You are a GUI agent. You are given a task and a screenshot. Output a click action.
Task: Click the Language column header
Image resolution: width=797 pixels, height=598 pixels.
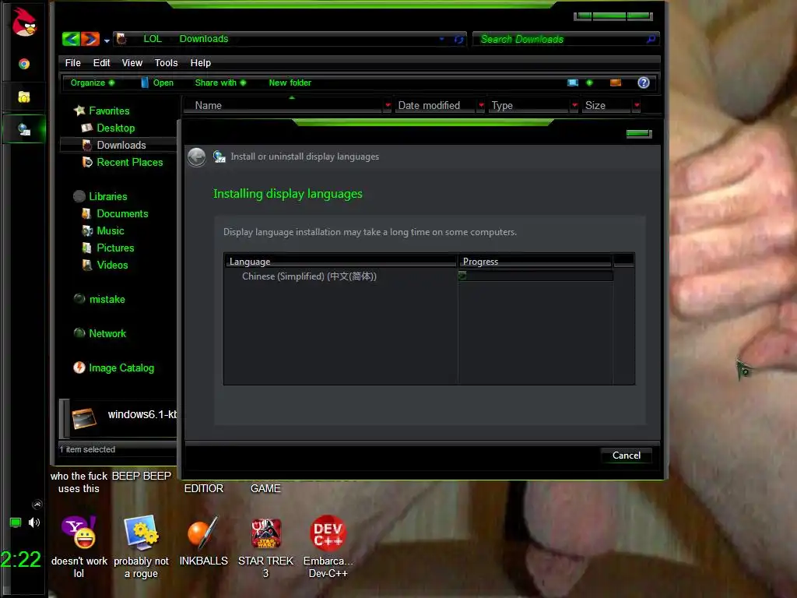click(341, 262)
